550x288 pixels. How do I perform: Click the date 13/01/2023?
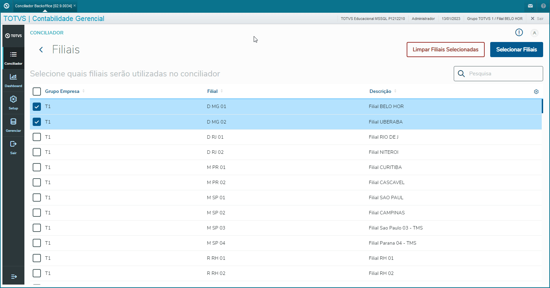(451, 19)
